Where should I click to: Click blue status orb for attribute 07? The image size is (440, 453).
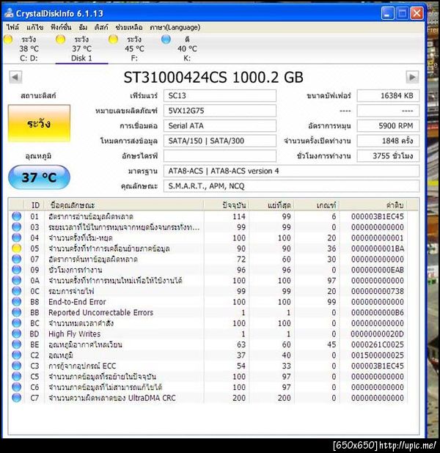tap(17, 259)
